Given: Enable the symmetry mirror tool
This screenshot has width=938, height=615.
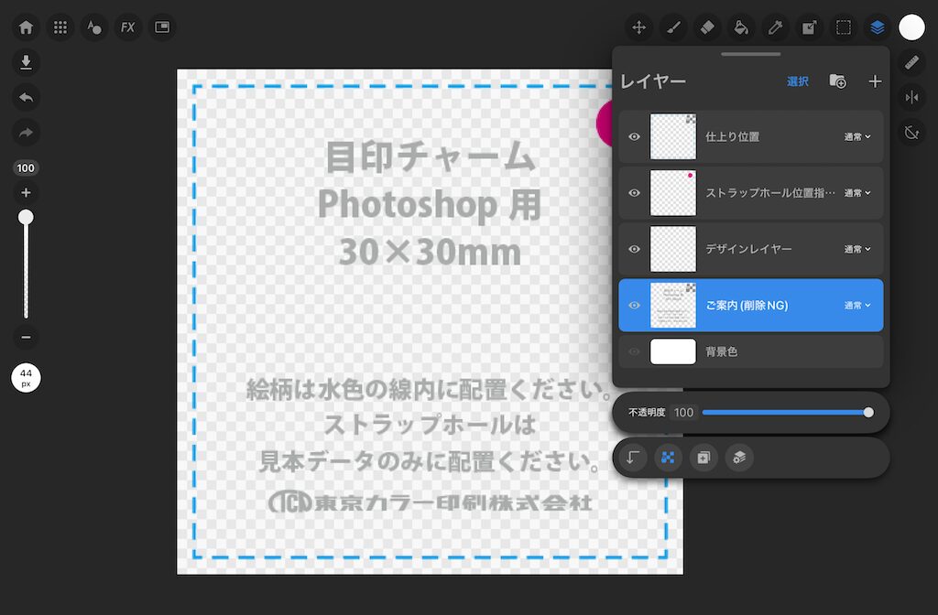Looking at the screenshot, I should point(911,97).
